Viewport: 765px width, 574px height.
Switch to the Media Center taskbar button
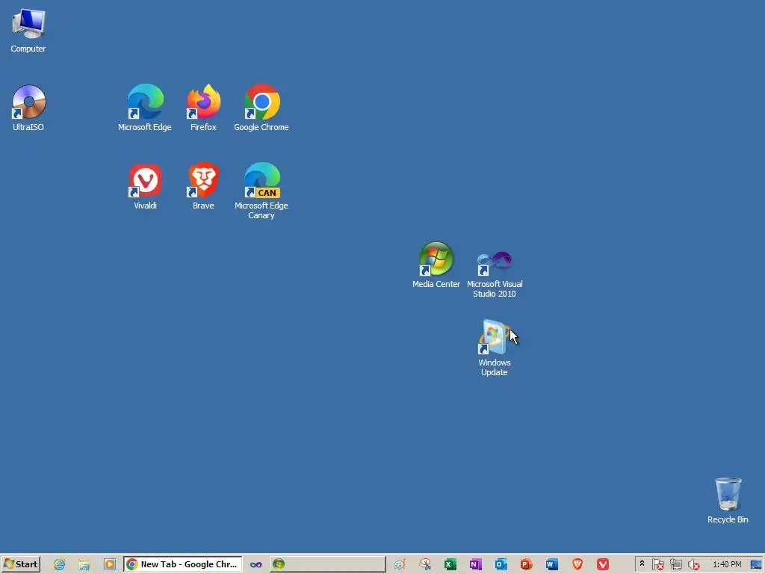[327, 564]
